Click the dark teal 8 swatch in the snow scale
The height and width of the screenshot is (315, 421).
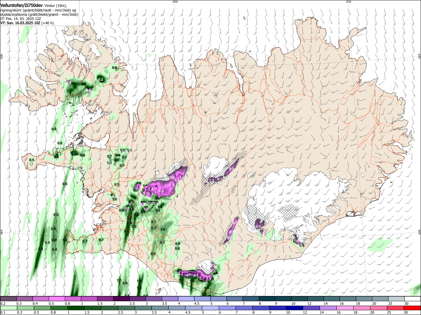click(267, 299)
